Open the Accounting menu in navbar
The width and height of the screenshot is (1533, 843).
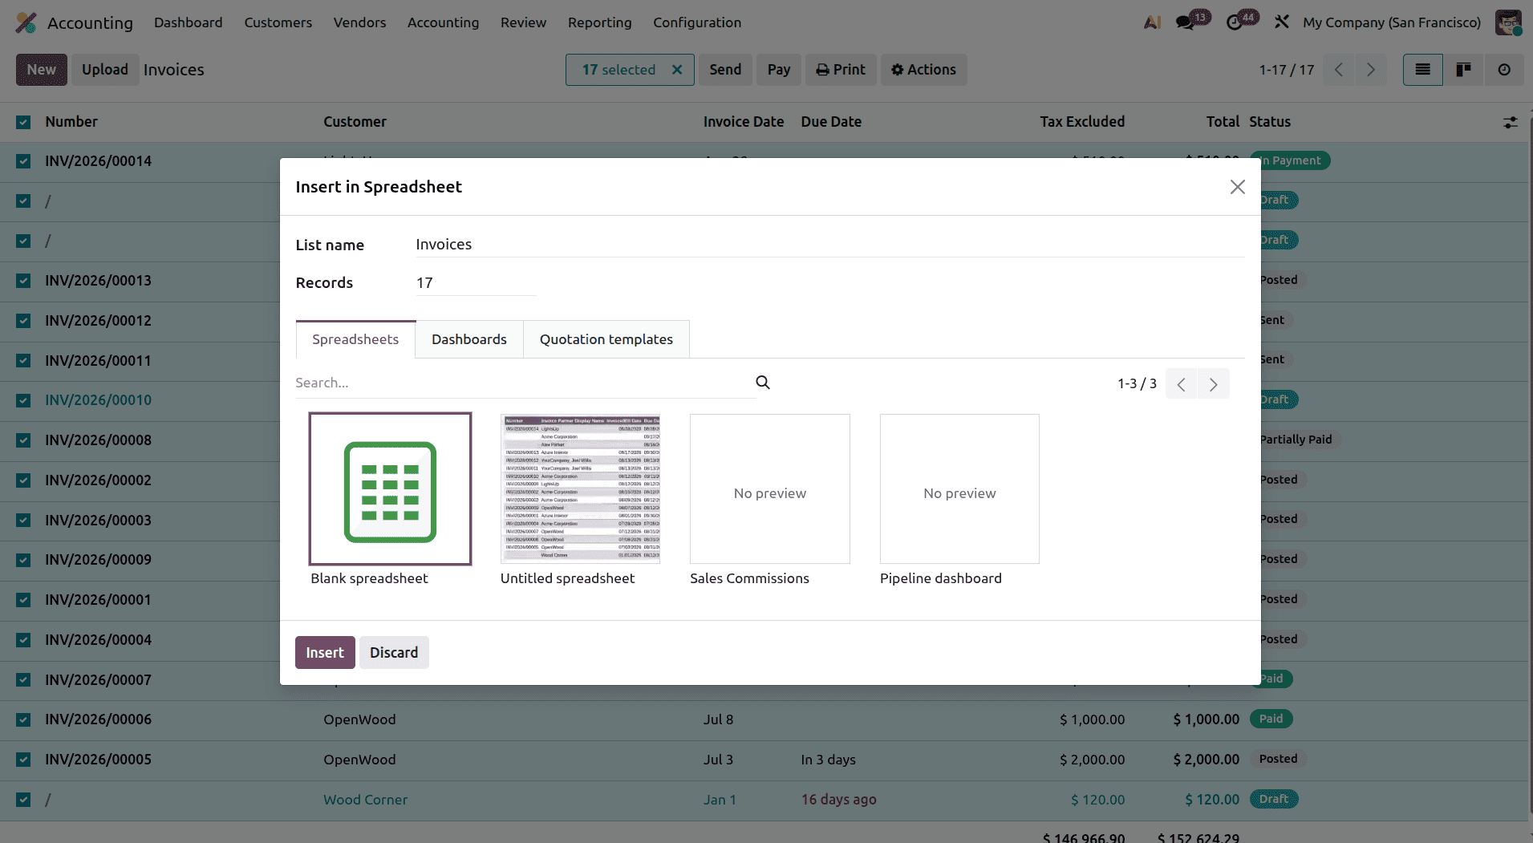(x=443, y=22)
